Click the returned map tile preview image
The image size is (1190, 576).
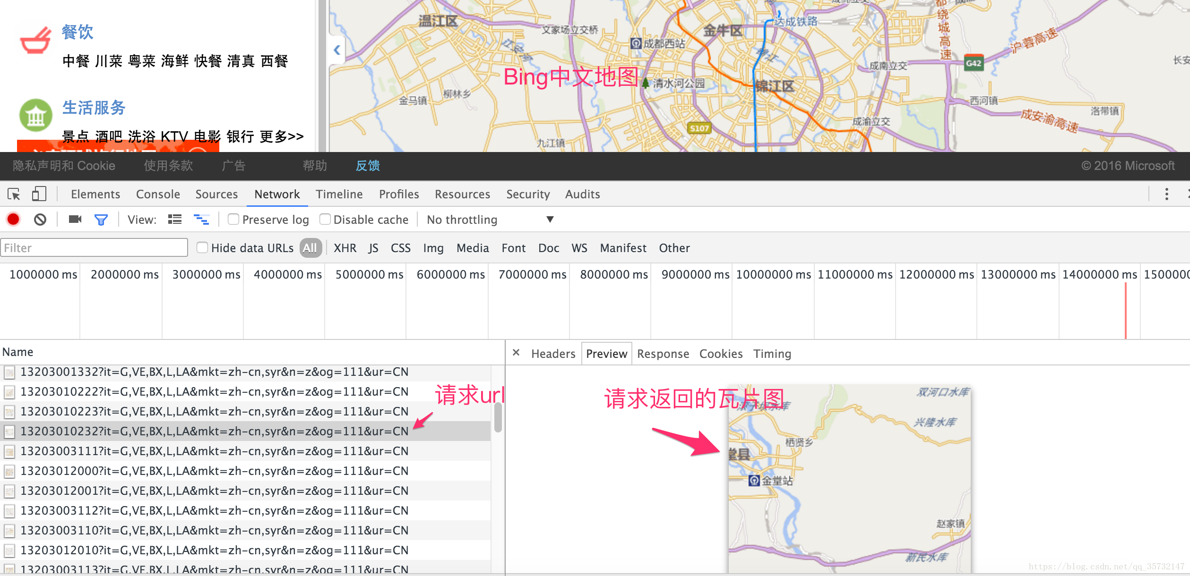click(x=849, y=479)
